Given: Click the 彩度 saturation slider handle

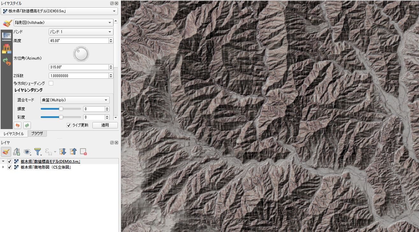Looking at the screenshot, I should point(61,117).
